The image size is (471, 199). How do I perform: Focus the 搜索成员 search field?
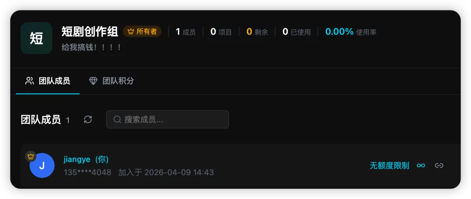coord(167,119)
